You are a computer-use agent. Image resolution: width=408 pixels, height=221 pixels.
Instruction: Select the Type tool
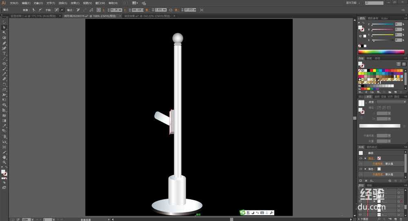[4, 54]
